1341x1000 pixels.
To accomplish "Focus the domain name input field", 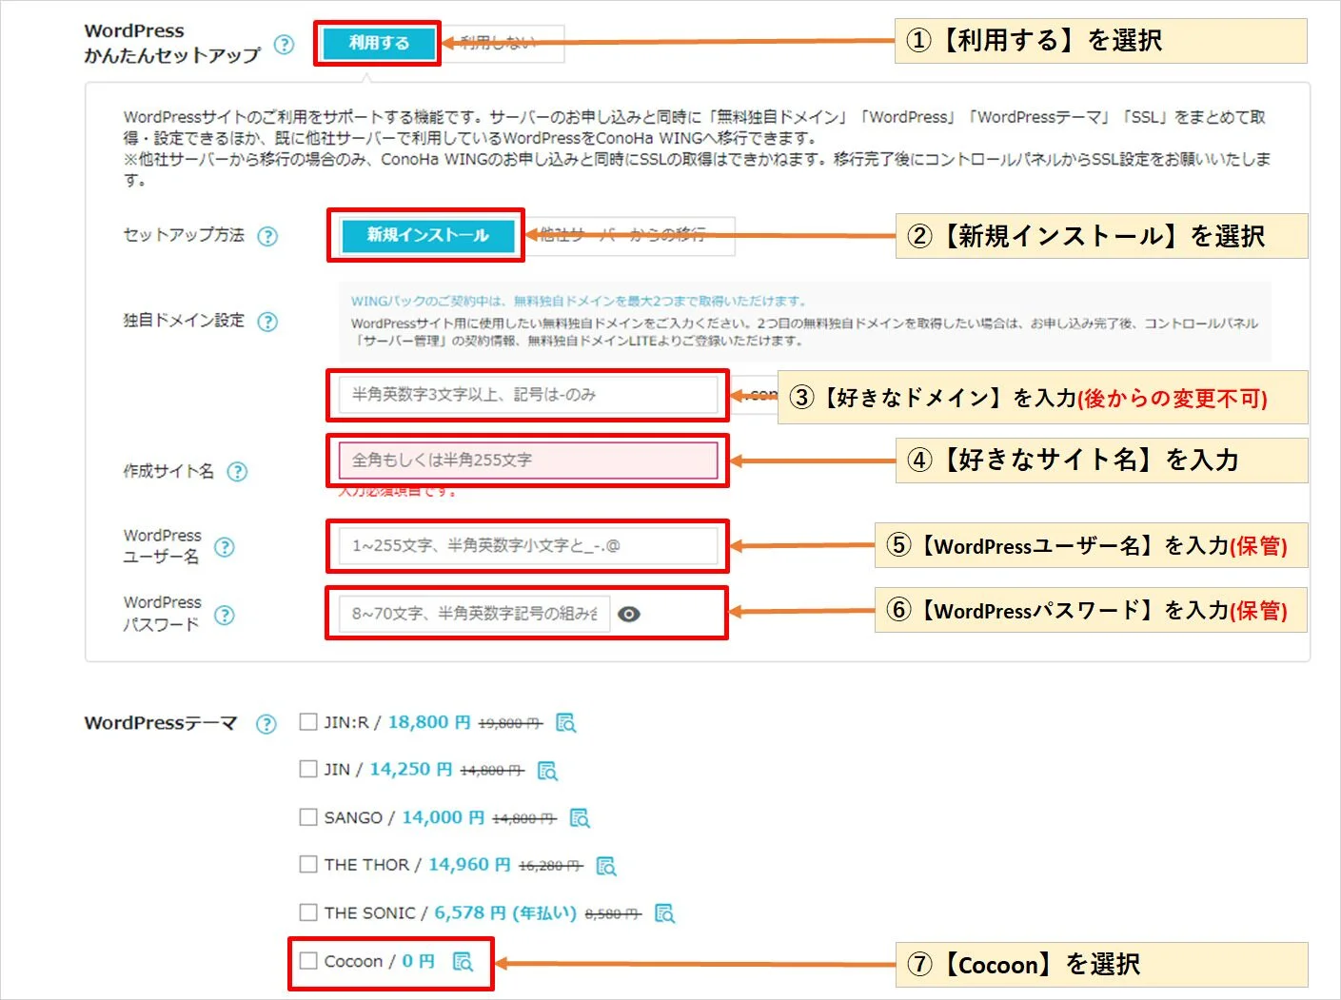I will click(x=527, y=395).
